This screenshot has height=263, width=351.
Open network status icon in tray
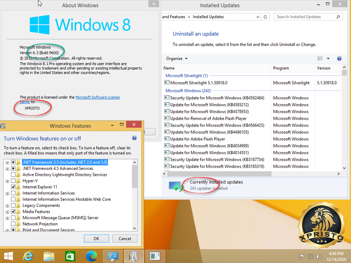[x=310, y=256]
